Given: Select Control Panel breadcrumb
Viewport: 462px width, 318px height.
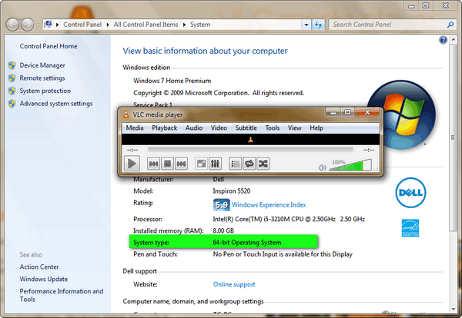Looking at the screenshot, I should click(x=82, y=25).
